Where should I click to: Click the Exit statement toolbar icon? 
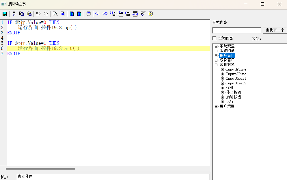[x=135, y=14]
